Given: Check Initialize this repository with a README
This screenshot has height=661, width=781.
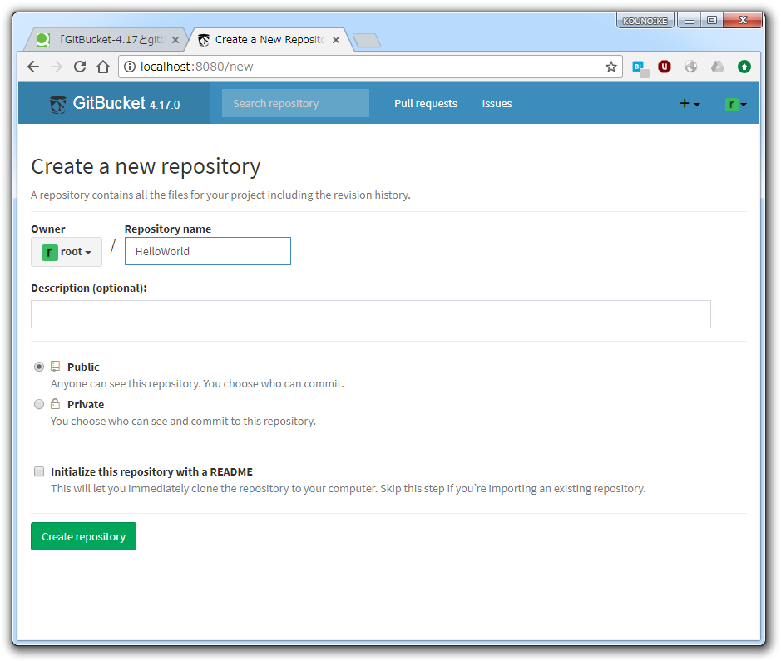Looking at the screenshot, I should click(x=39, y=471).
